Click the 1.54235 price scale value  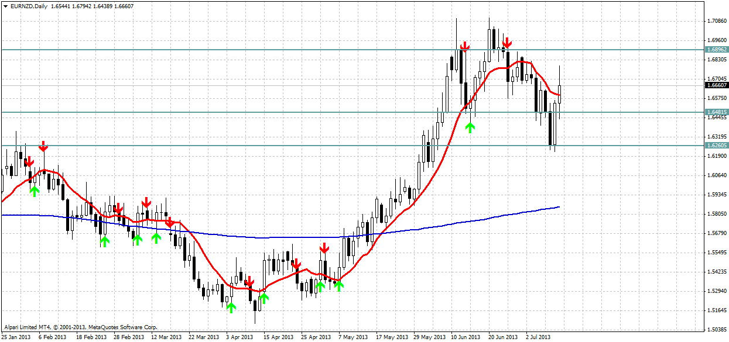717,272
